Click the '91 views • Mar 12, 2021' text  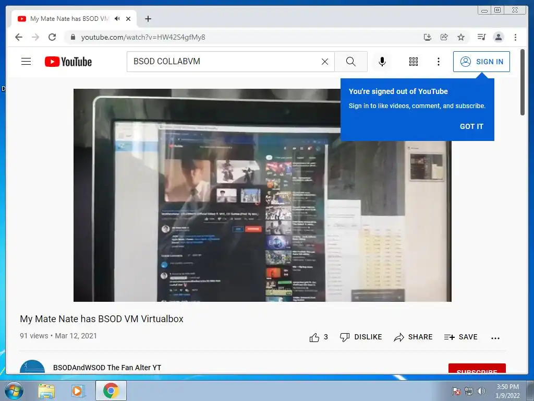[x=58, y=336]
